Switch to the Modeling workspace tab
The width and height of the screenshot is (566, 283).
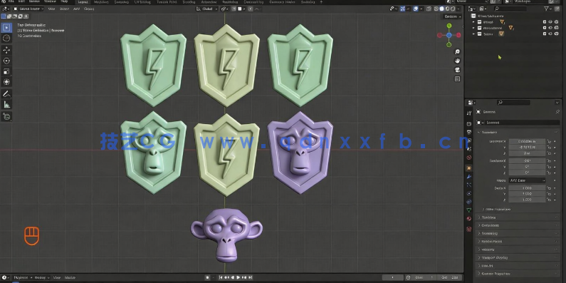tap(102, 2)
